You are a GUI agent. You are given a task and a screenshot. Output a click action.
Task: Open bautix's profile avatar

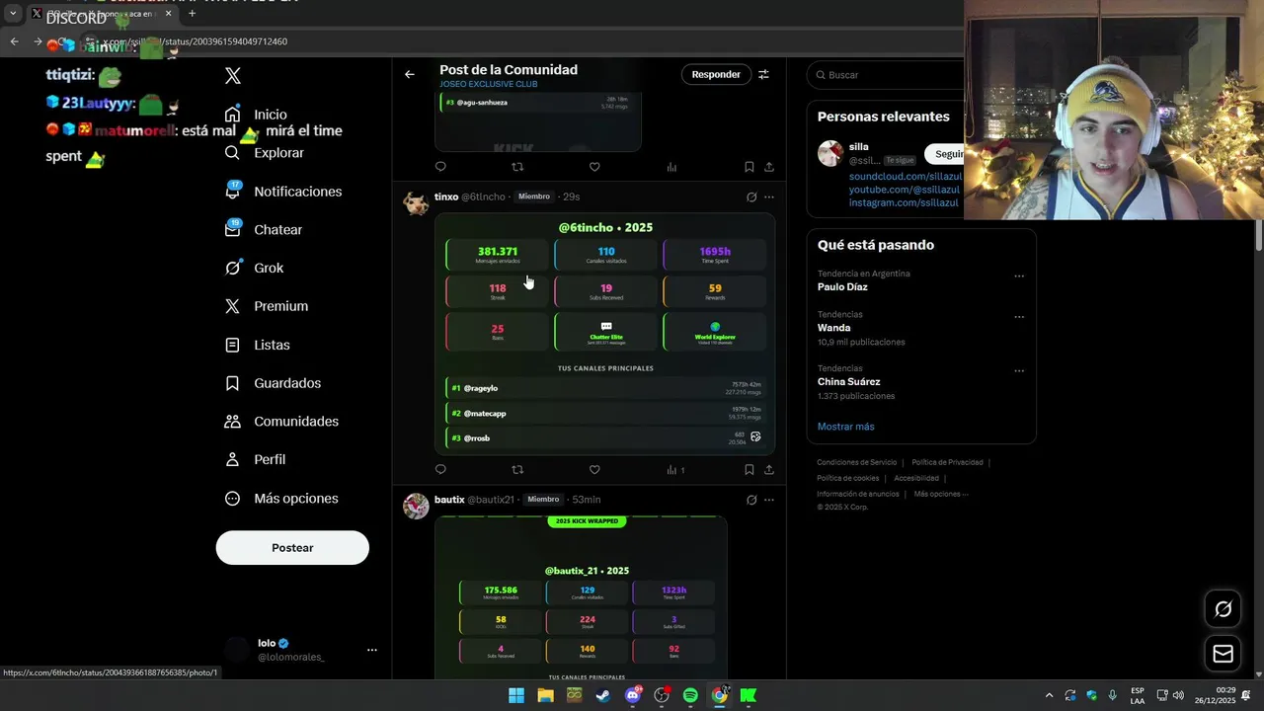tap(416, 506)
